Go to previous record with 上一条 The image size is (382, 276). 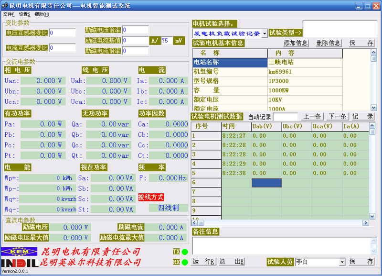click(x=312, y=116)
